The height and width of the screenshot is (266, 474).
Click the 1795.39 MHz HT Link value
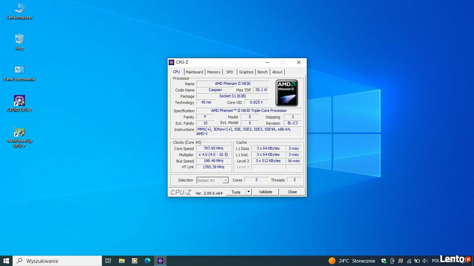point(213,167)
